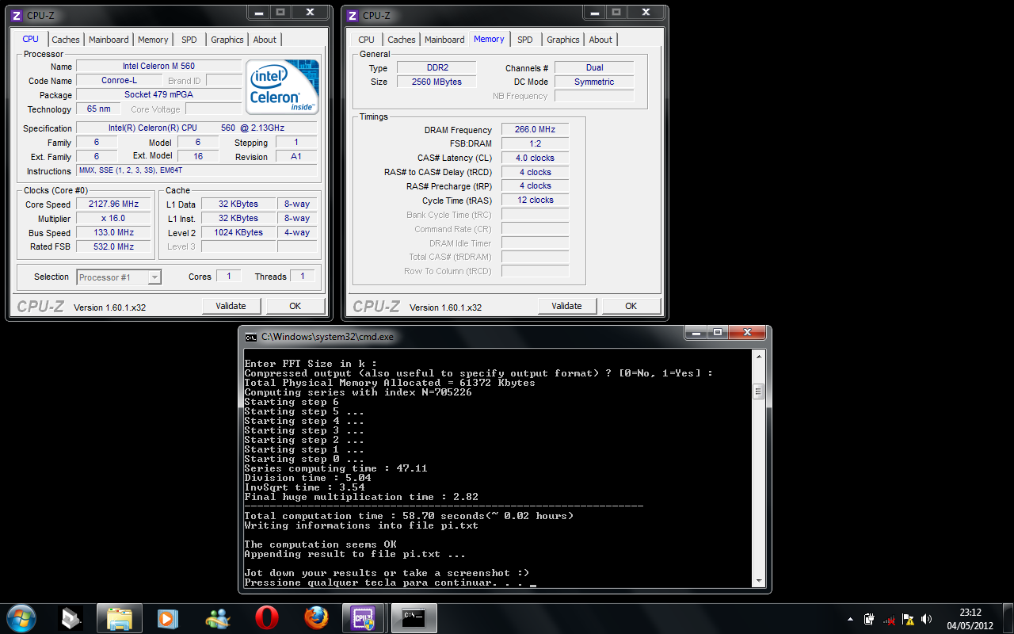Screen dimensions: 1014x634
Task: Minimize the cmd.exe window
Action: click(x=697, y=334)
